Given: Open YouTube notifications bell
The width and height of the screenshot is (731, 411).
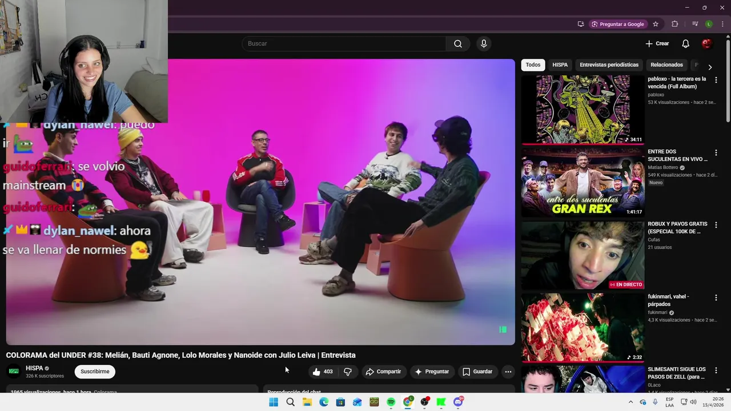Looking at the screenshot, I should point(686,43).
